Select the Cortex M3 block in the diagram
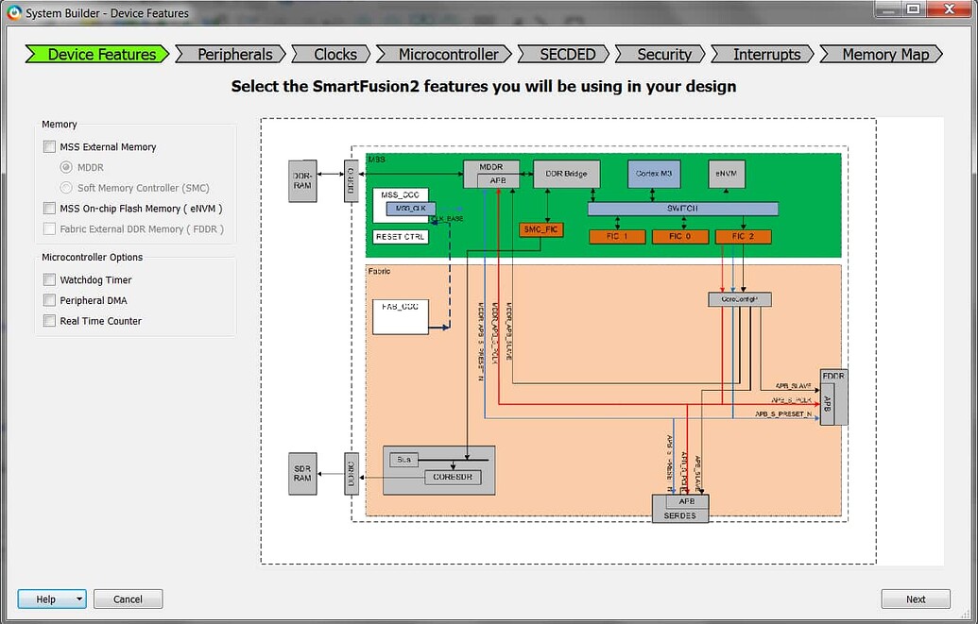Image resolution: width=978 pixels, height=624 pixels. tap(654, 174)
